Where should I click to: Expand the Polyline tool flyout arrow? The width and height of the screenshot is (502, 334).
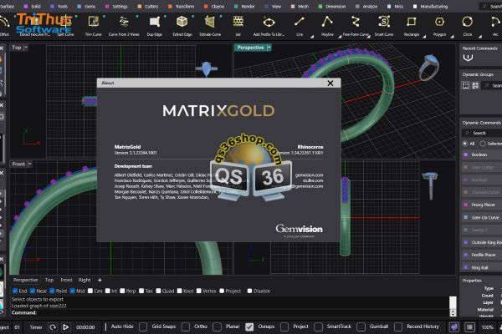pos(340,37)
